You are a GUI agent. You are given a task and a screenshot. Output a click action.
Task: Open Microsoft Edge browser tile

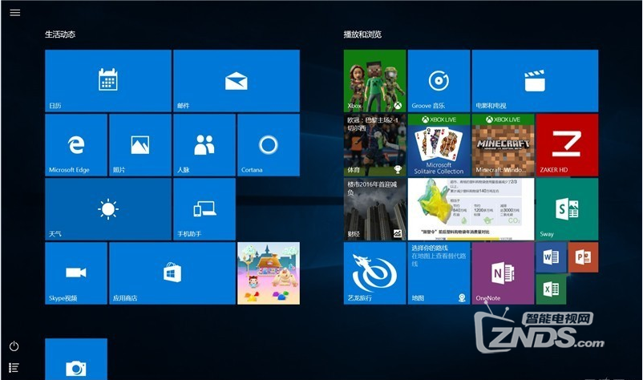click(x=75, y=144)
